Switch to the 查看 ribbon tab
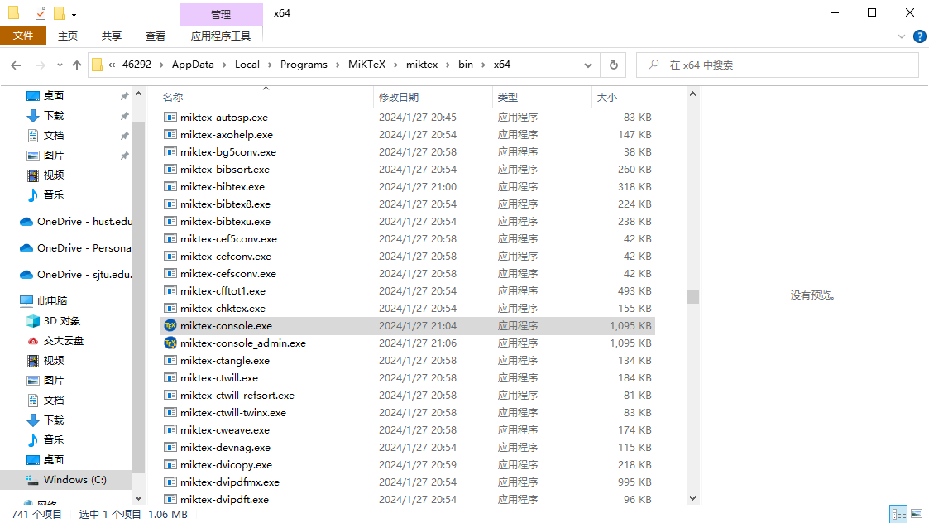The width and height of the screenshot is (929, 523). 156,36
